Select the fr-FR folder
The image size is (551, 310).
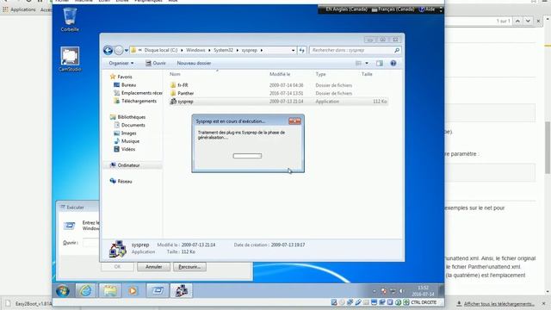point(183,85)
